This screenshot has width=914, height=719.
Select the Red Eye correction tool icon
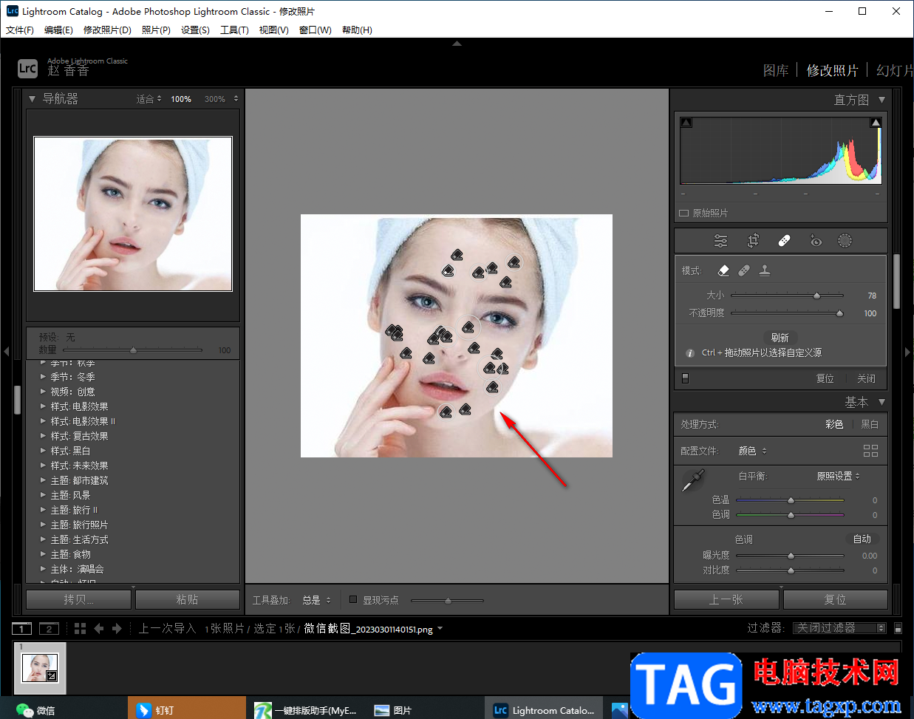815,241
